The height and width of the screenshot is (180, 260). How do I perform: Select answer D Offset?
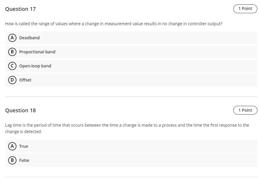coord(25,80)
